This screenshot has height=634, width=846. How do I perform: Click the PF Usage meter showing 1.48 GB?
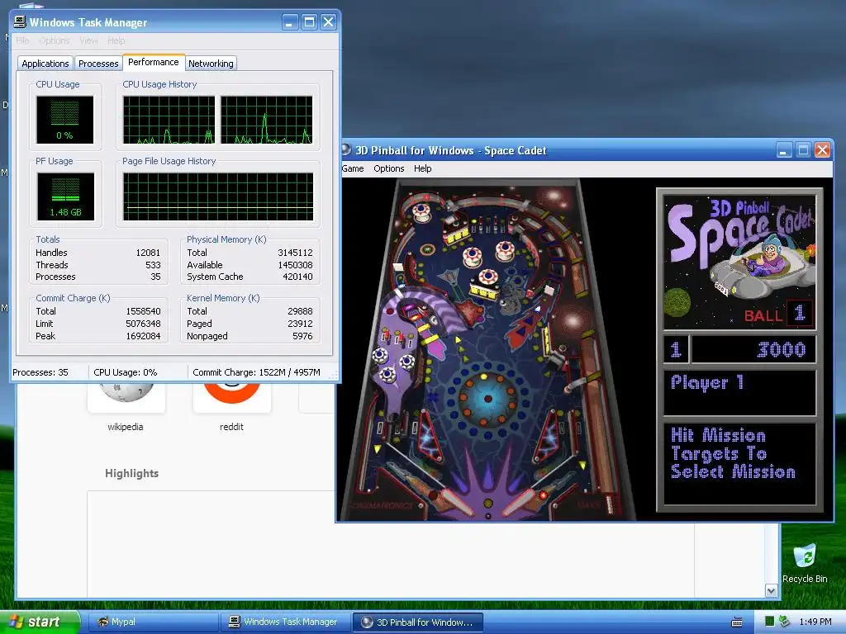click(x=65, y=196)
